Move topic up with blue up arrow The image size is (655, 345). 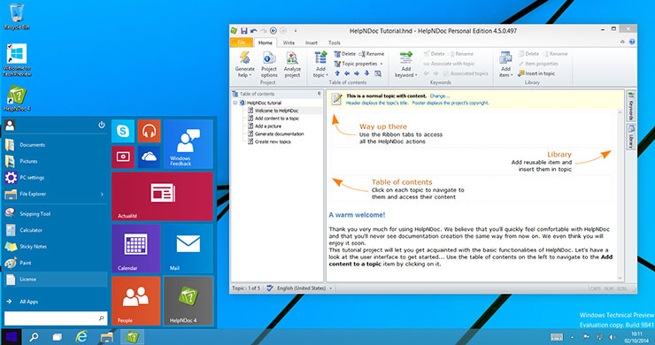[x=337, y=73]
